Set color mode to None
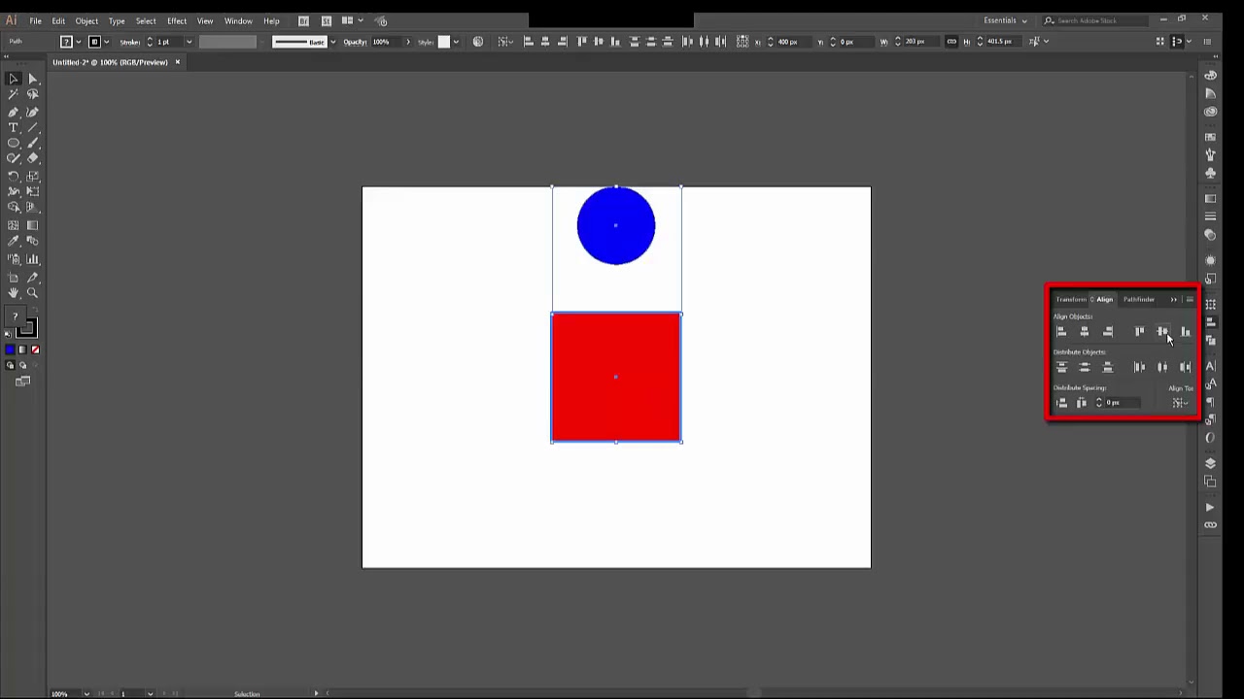This screenshot has height=699, width=1244. [35, 349]
